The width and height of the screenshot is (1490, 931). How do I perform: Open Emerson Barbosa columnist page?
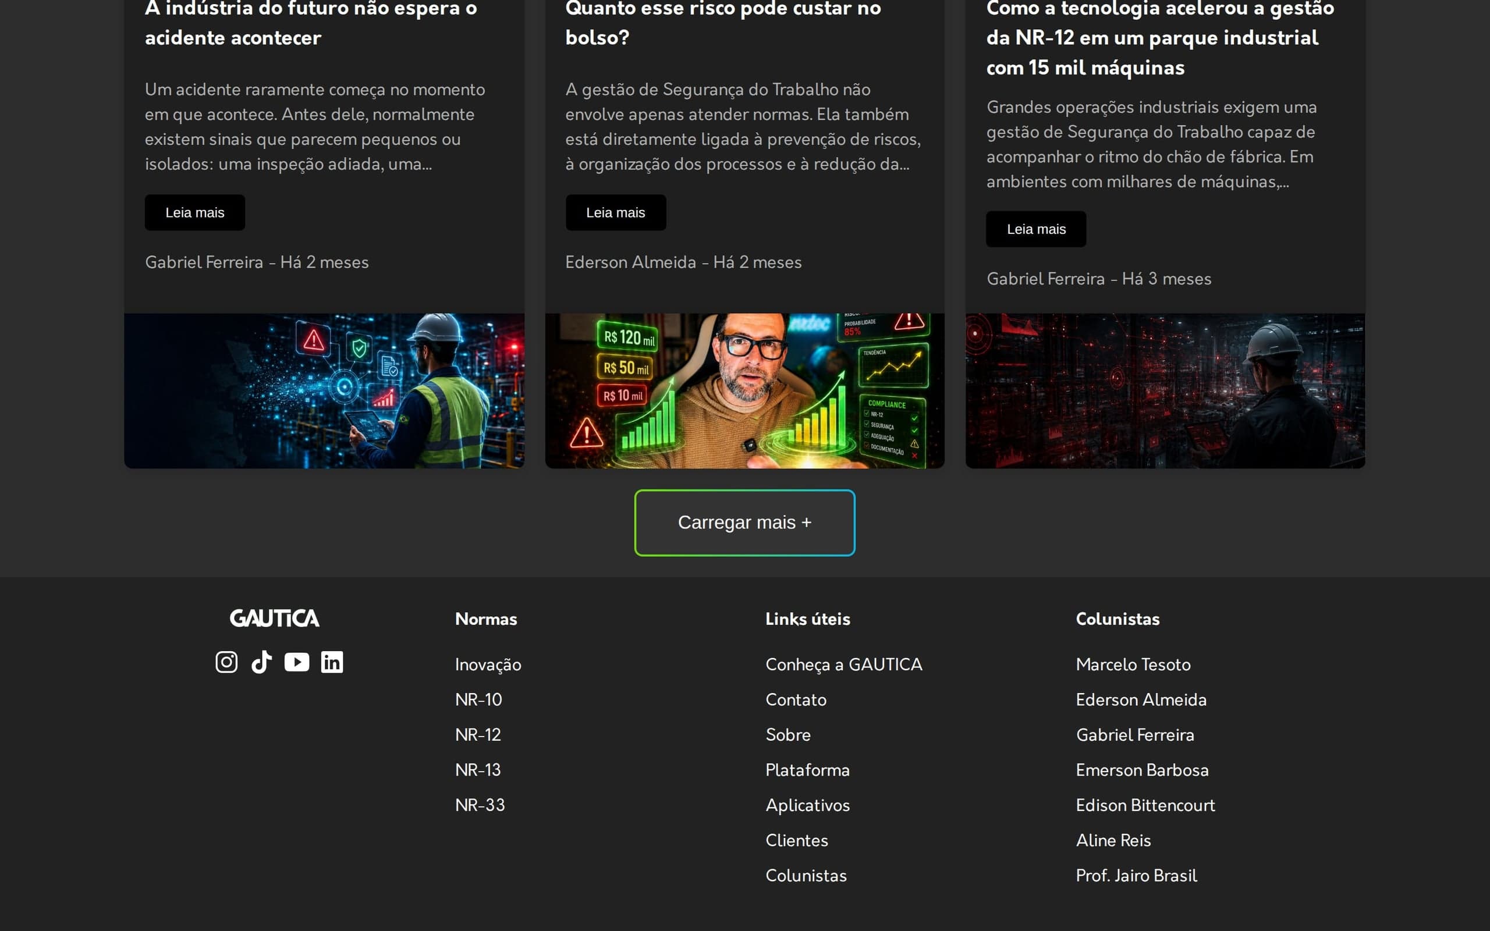coord(1142,770)
